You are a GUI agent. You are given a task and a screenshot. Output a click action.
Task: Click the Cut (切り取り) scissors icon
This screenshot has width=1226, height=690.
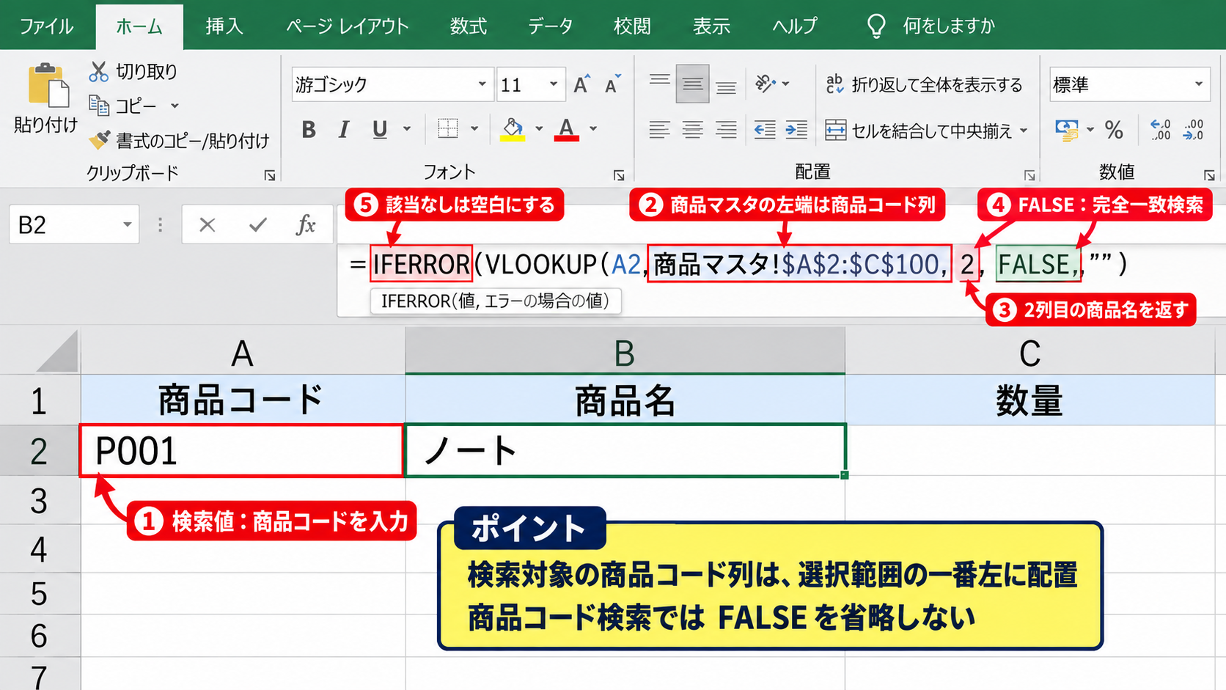click(98, 71)
